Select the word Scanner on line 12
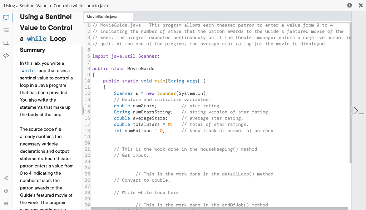The height and width of the screenshot is (210, 366). (123, 93)
